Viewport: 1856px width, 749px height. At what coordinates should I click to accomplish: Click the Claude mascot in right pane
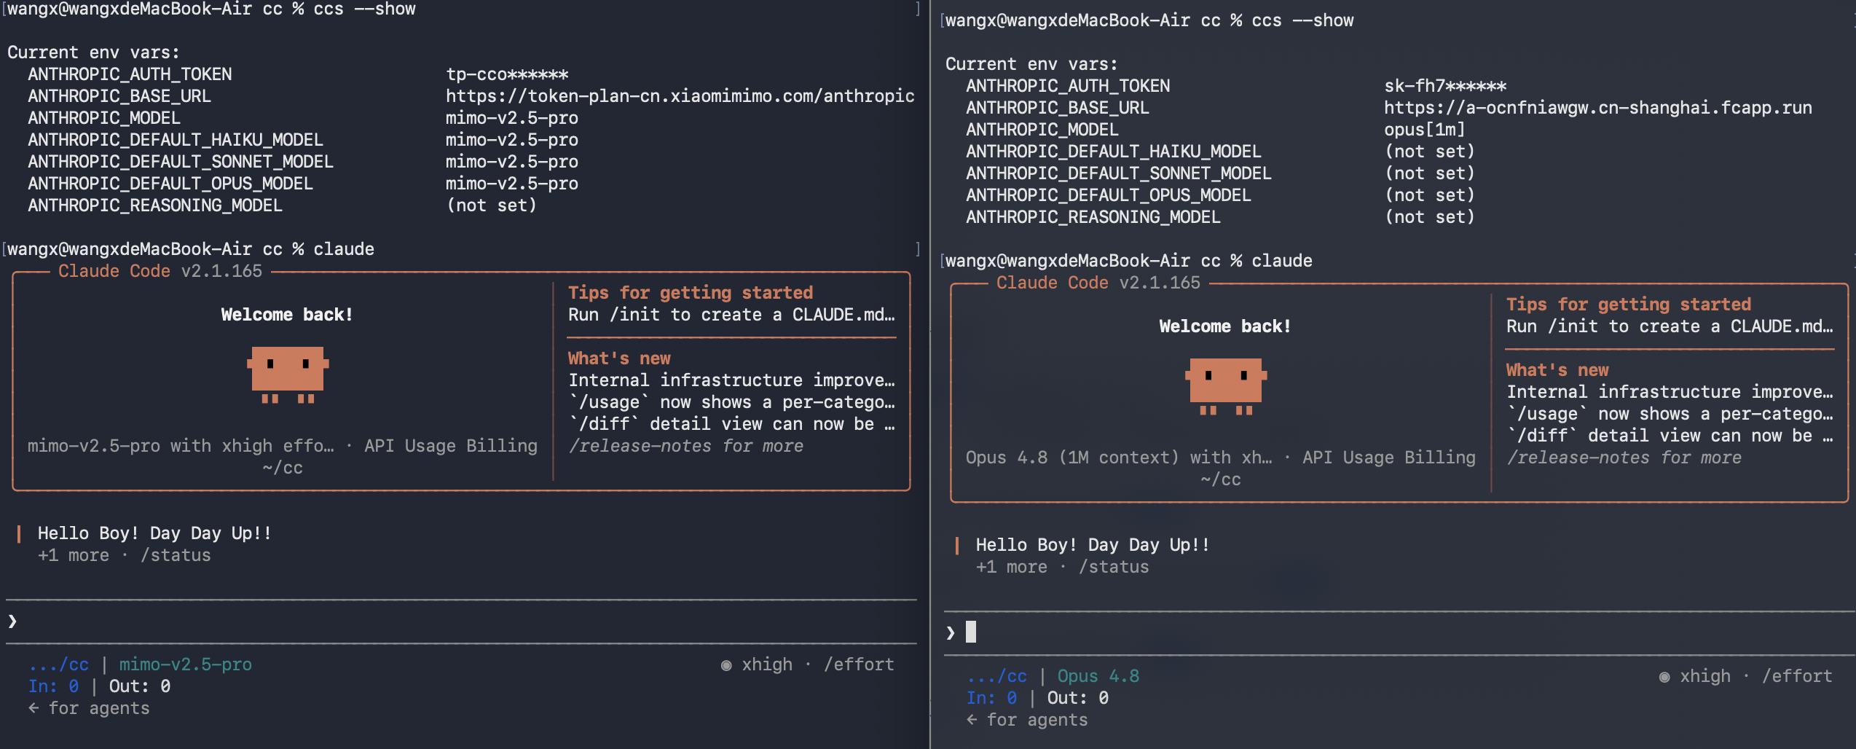click(1226, 386)
